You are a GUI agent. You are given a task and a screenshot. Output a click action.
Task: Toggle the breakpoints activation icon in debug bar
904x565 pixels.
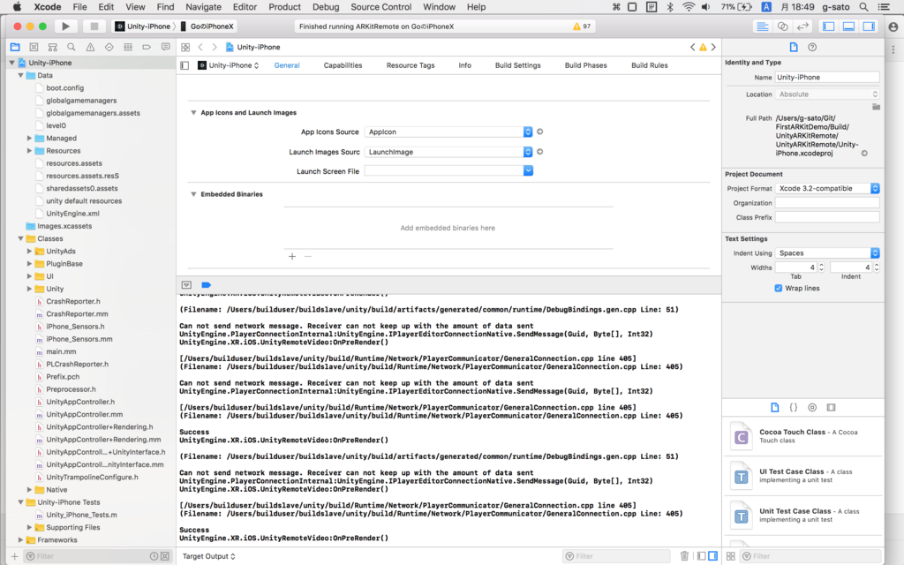pos(206,285)
